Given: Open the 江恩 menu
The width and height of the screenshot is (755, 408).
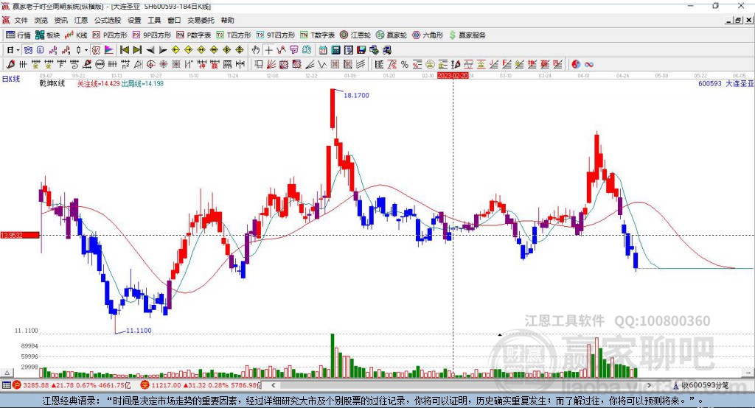Looking at the screenshot, I should [81, 20].
